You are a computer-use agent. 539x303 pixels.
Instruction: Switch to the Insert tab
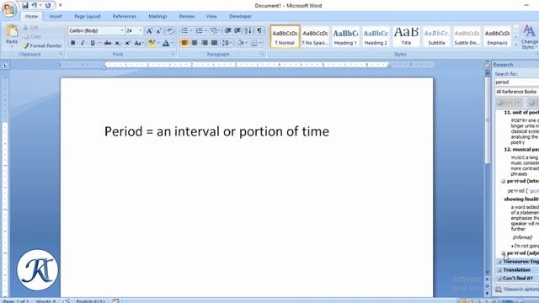56,16
